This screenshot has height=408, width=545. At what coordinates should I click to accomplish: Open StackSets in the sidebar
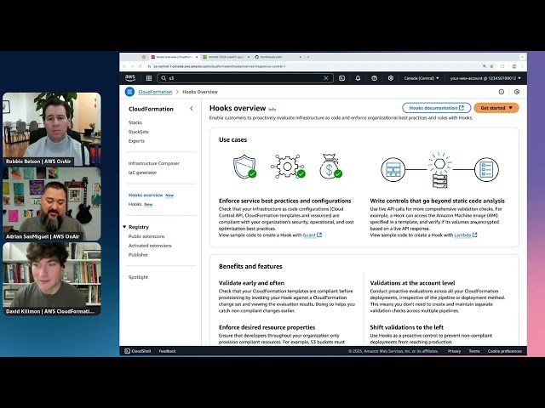[x=139, y=132]
